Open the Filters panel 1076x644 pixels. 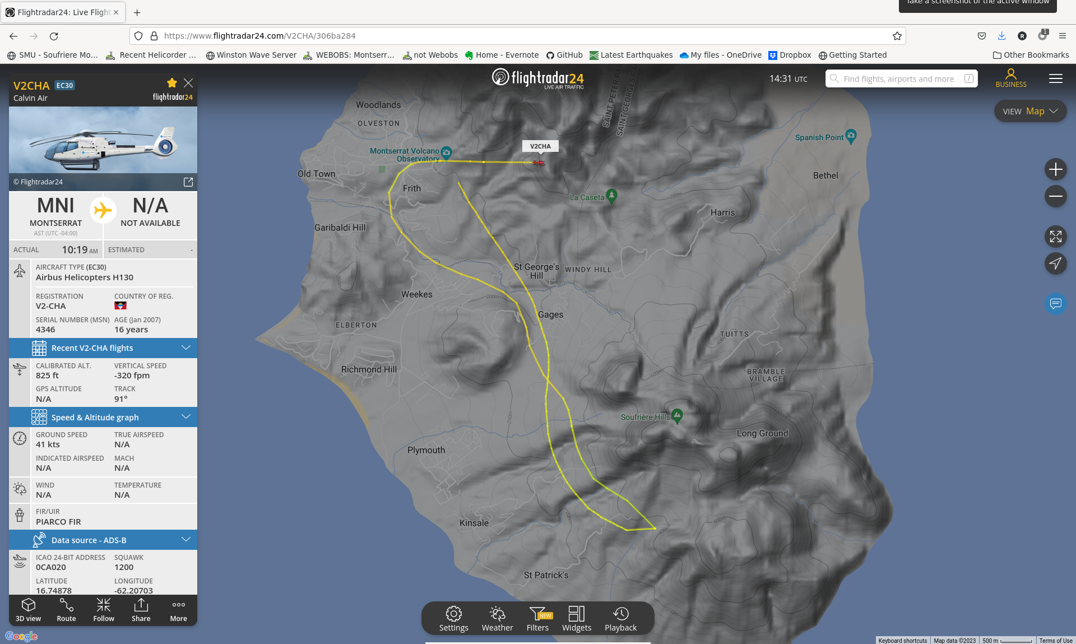(538, 619)
